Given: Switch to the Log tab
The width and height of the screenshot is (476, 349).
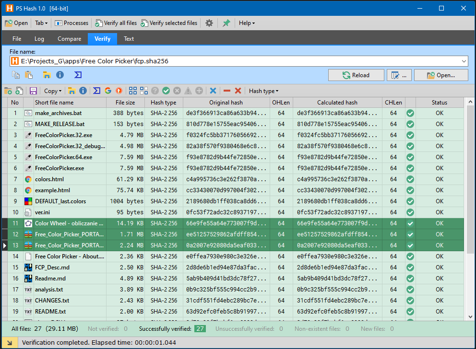Looking at the screenshot, I should (39, 39).
